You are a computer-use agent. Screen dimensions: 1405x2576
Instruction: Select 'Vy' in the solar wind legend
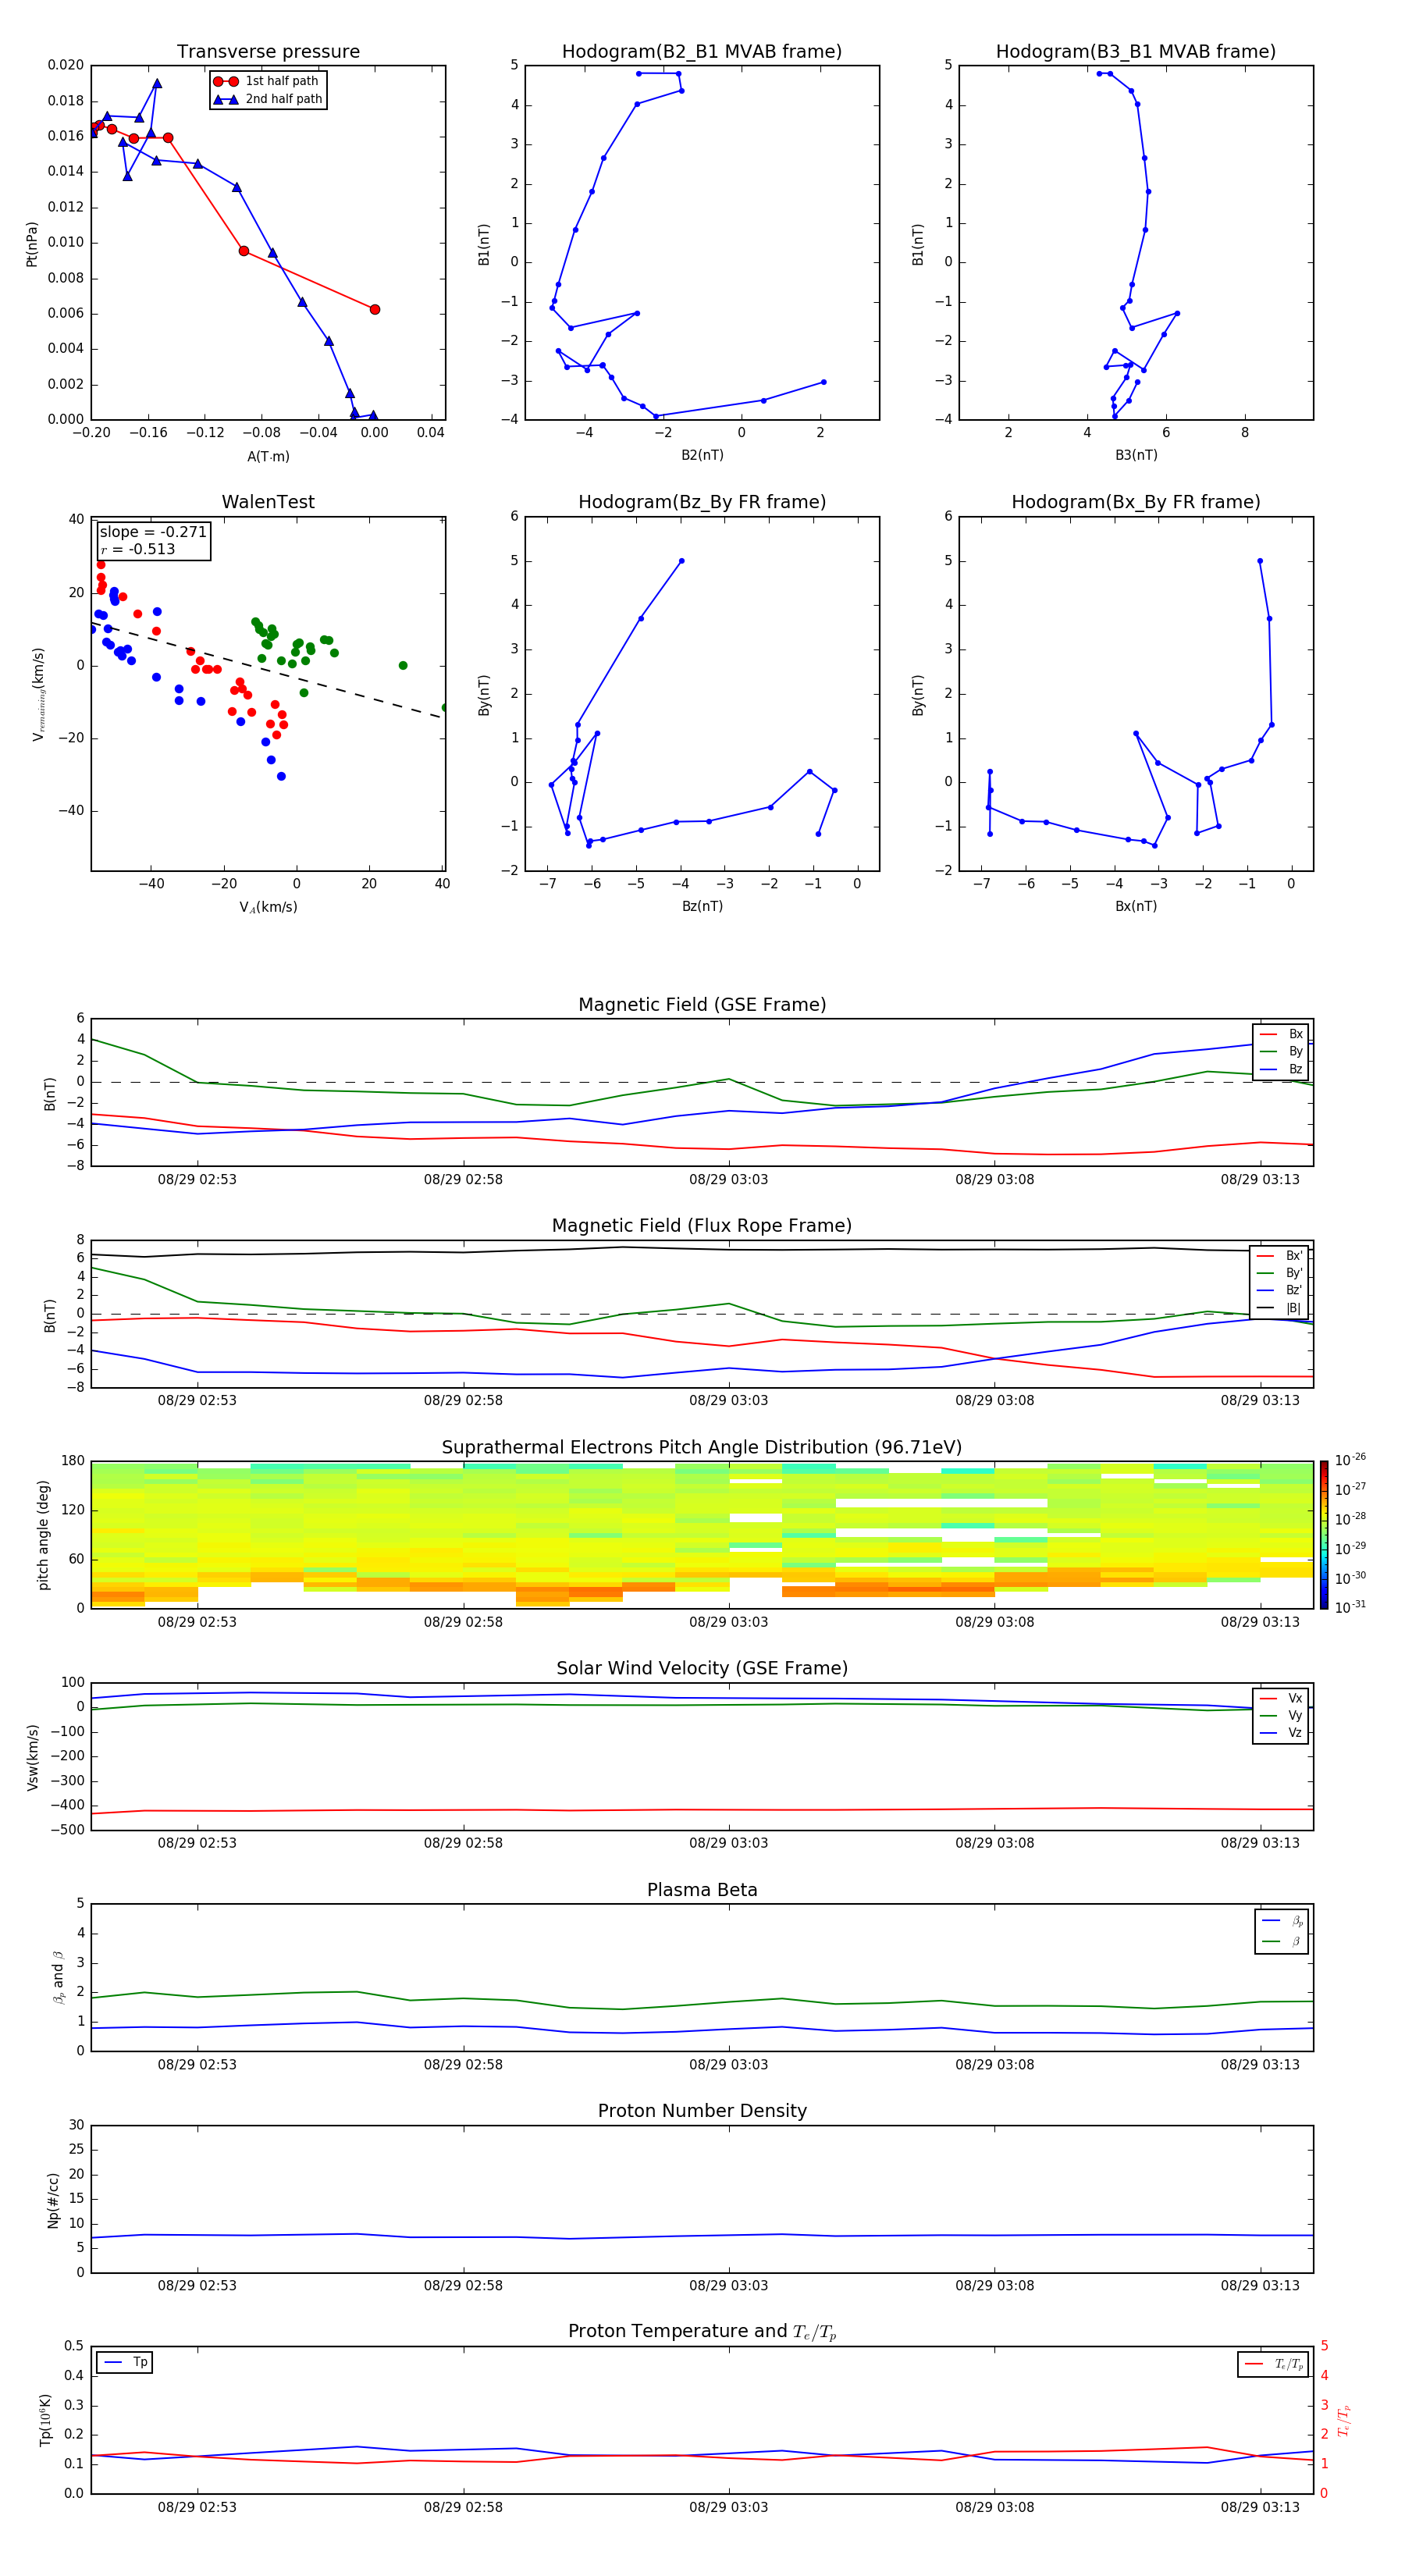1281,1715
